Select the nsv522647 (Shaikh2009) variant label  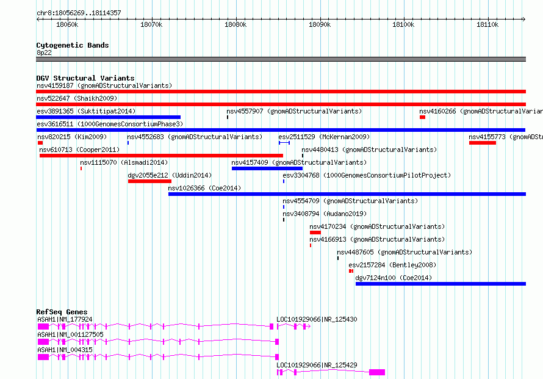[x=77, y=98]
